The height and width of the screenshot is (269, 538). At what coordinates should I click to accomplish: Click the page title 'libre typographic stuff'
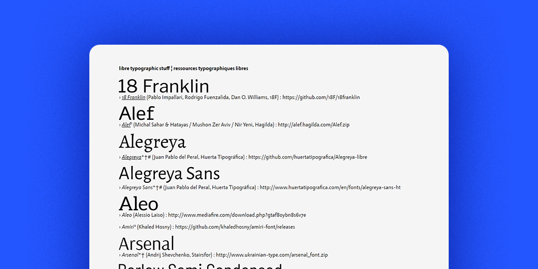144,68
